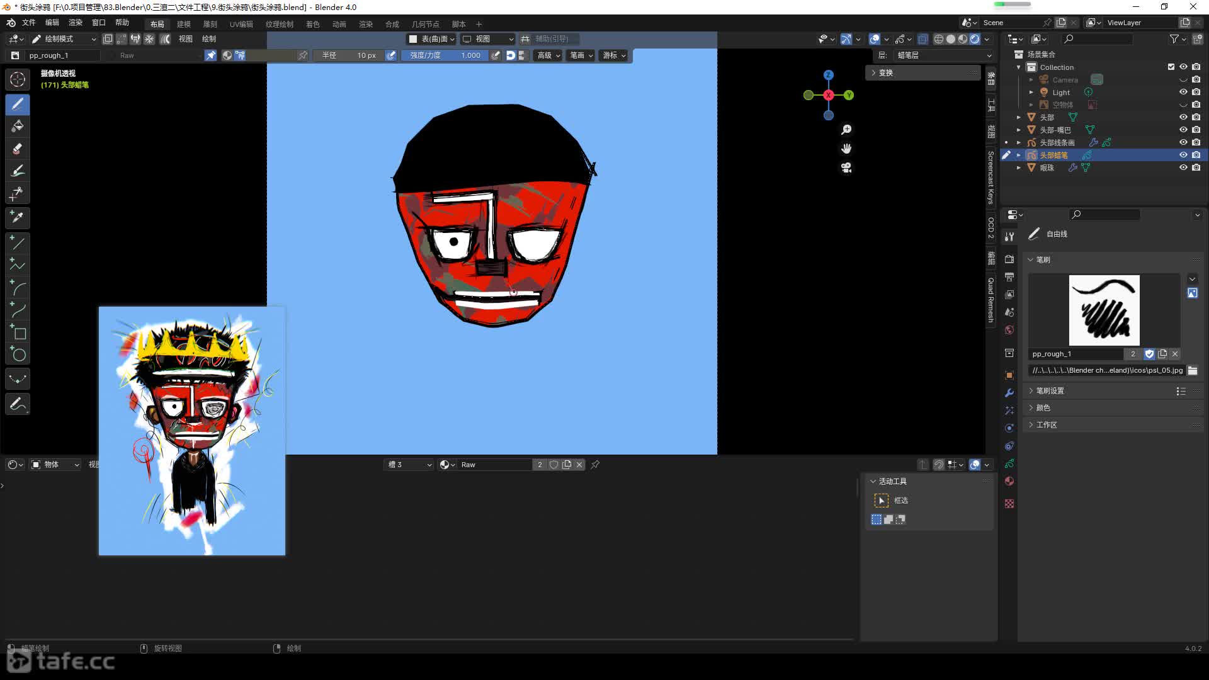Select the Annotate tool in toolbar
This screenshot has width=1209, height=680.
18,404
